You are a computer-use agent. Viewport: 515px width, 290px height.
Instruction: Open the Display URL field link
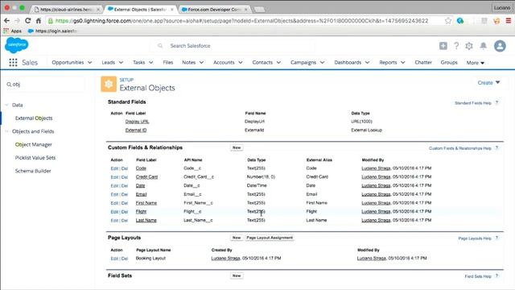(x=137, y=122)
